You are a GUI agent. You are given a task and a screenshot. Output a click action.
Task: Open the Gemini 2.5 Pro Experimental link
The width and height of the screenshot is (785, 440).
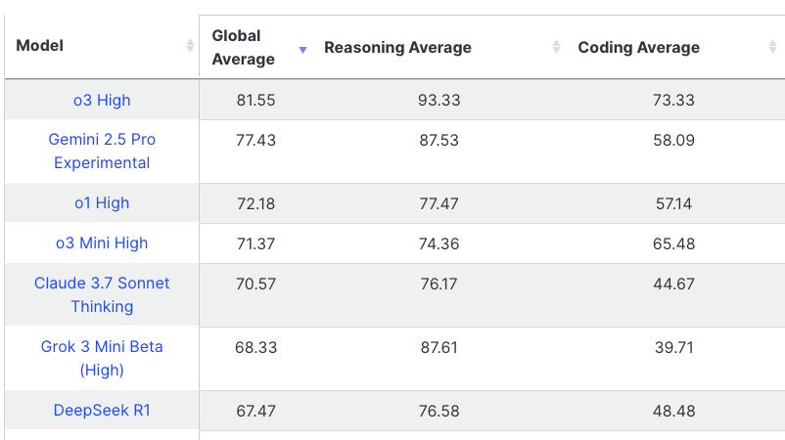102,151
